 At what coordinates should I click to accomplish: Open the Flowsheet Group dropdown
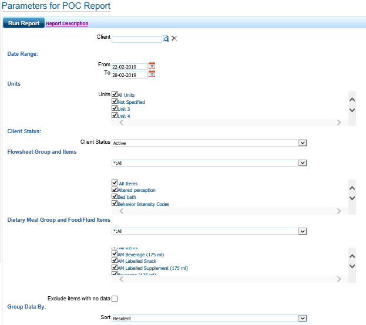pyautogui.click(x=303, y=163)
